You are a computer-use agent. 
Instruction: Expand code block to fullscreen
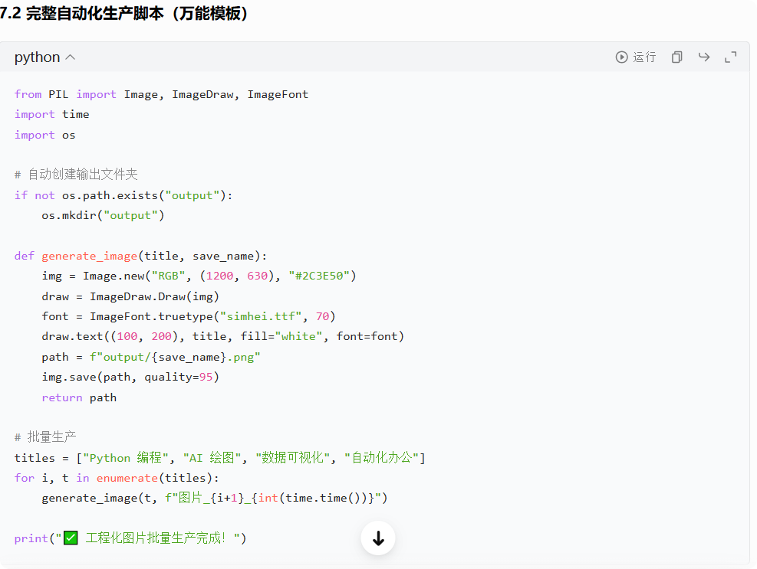(x=730, y=57)
